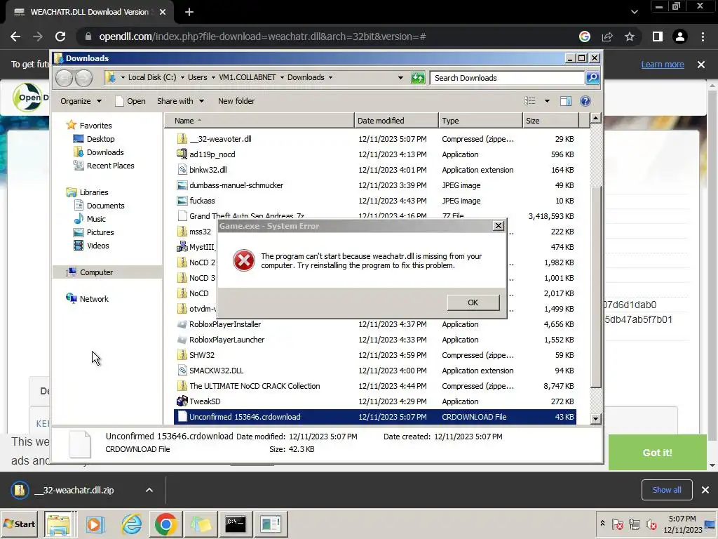This screenshot has width=718, height=539.
Task: Change view using the views icon
Action: click(530, 101)
